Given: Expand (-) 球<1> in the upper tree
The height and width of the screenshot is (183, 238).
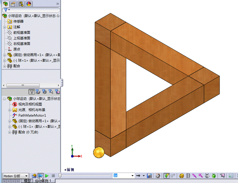Looking at the screenshot, I should [x=4, y=61].
